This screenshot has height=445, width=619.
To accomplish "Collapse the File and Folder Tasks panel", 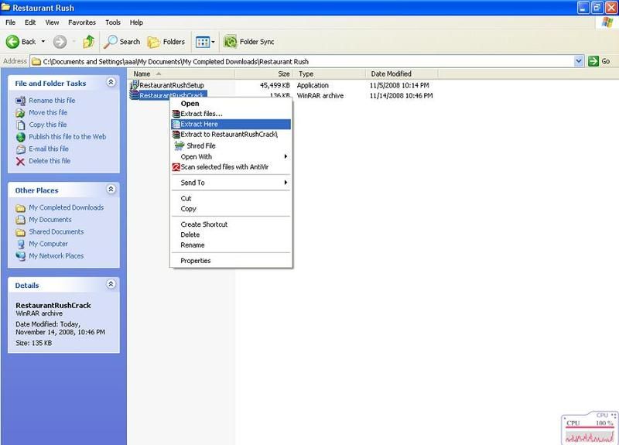I will pyautogui.click(x=111, y=82).
